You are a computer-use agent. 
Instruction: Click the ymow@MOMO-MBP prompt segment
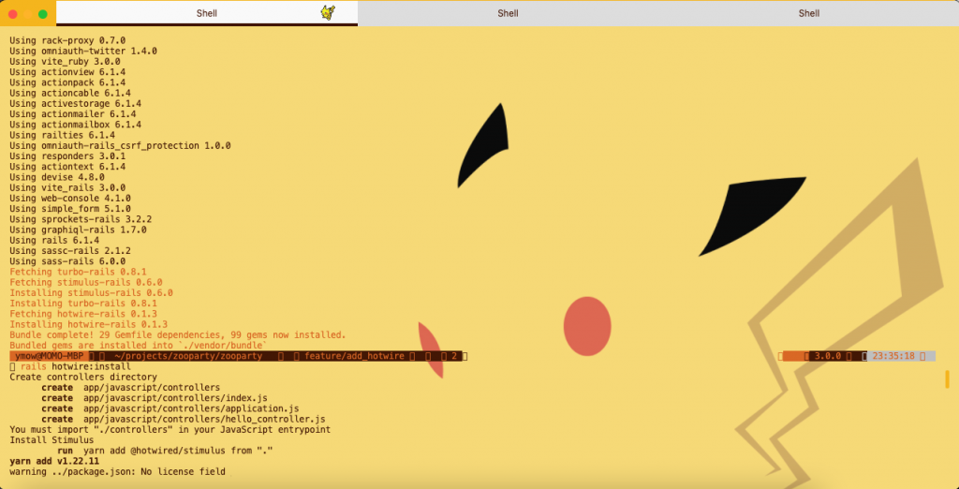point(49,356)
